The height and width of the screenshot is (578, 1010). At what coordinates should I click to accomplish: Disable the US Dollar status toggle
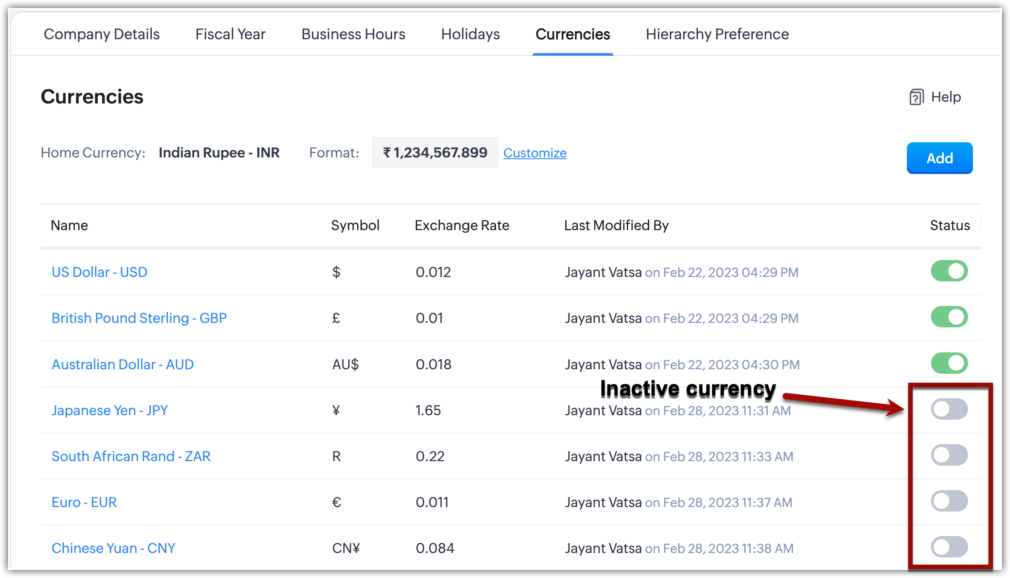[949, 271]
